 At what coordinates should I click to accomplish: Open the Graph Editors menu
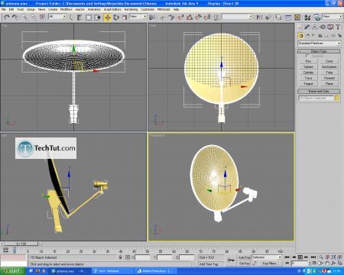(112, 9)
